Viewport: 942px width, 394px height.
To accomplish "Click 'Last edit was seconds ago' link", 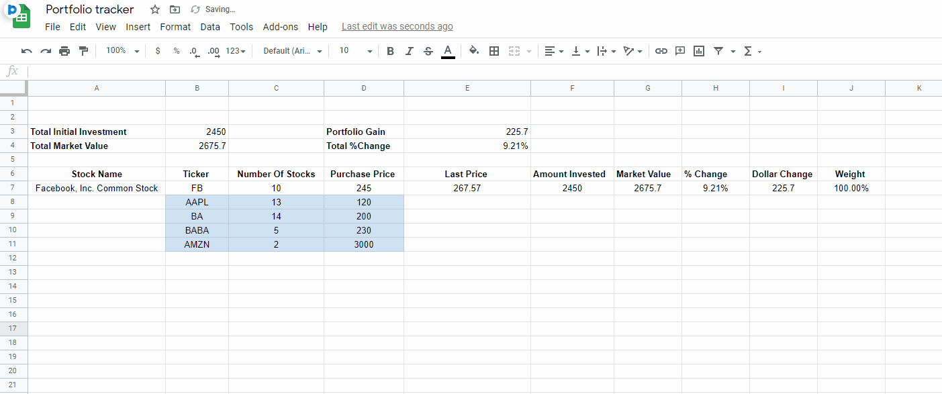I will [397, 27].
